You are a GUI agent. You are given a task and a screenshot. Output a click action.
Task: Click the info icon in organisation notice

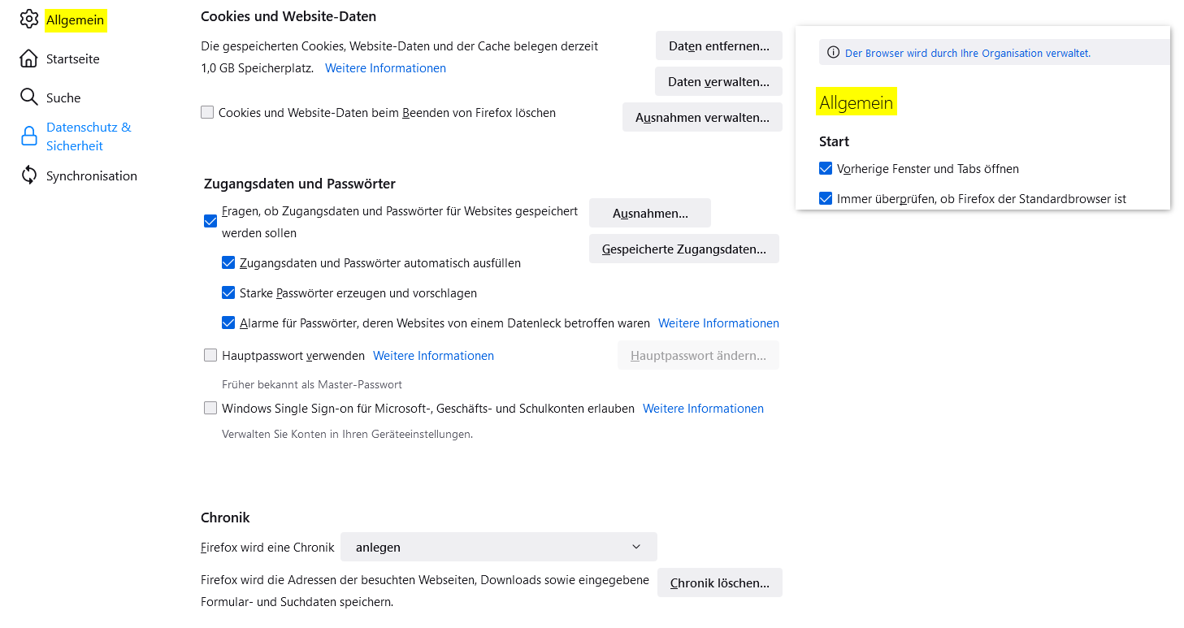pyautogui.click(x=833, y=53)
